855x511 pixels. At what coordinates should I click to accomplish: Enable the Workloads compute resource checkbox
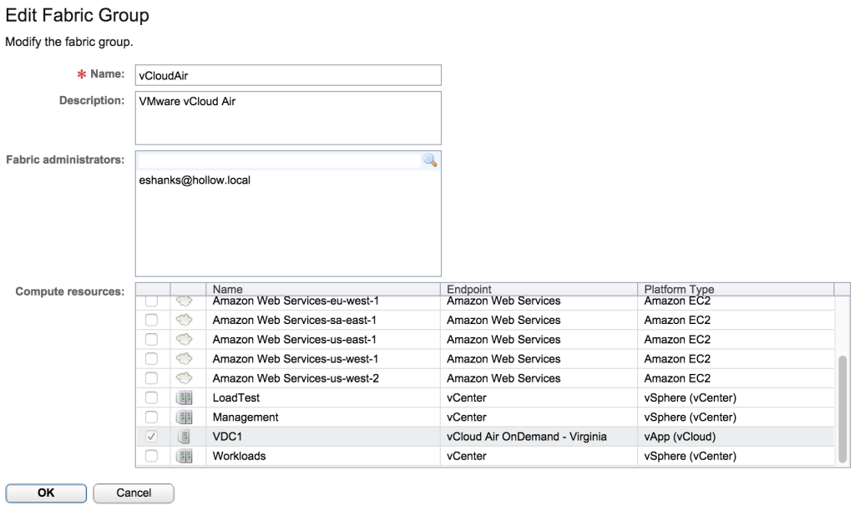click(152, 456)
